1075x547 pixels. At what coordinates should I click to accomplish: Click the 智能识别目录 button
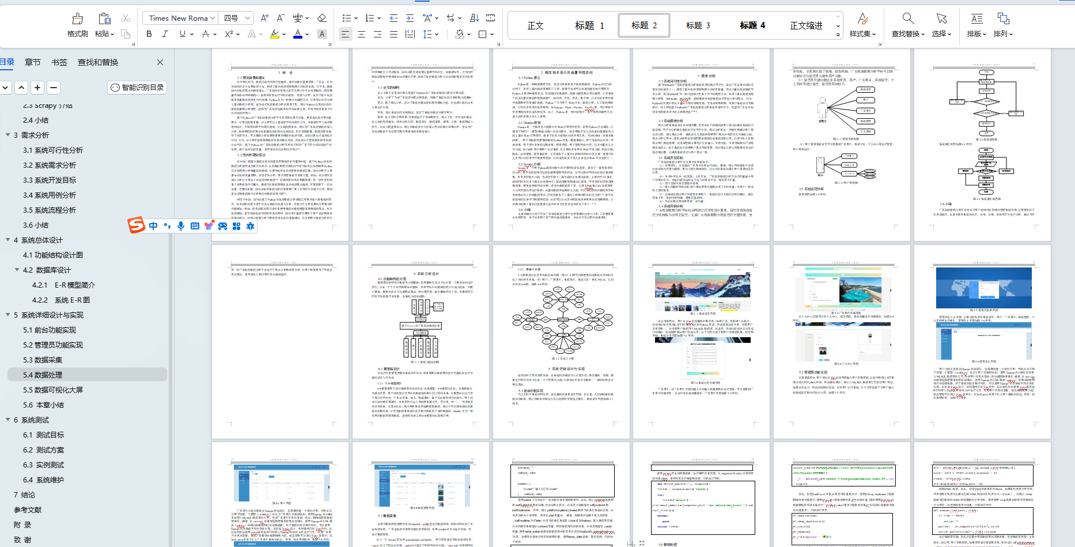pos(138,88)
